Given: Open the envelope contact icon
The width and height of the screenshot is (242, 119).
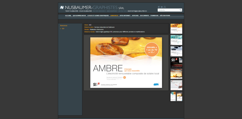Looking at the screenshot, I should click(x=162, y=7).
